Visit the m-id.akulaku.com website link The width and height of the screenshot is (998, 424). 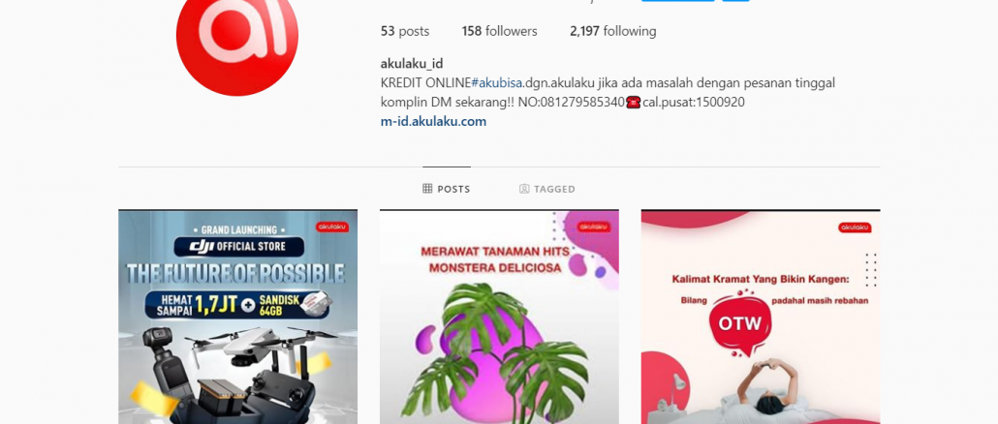[433, 121]
